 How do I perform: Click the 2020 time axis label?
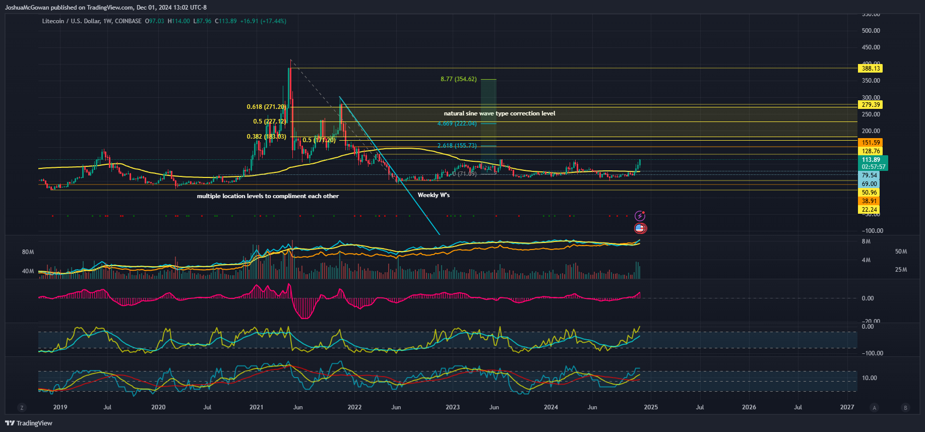point(158,407)
